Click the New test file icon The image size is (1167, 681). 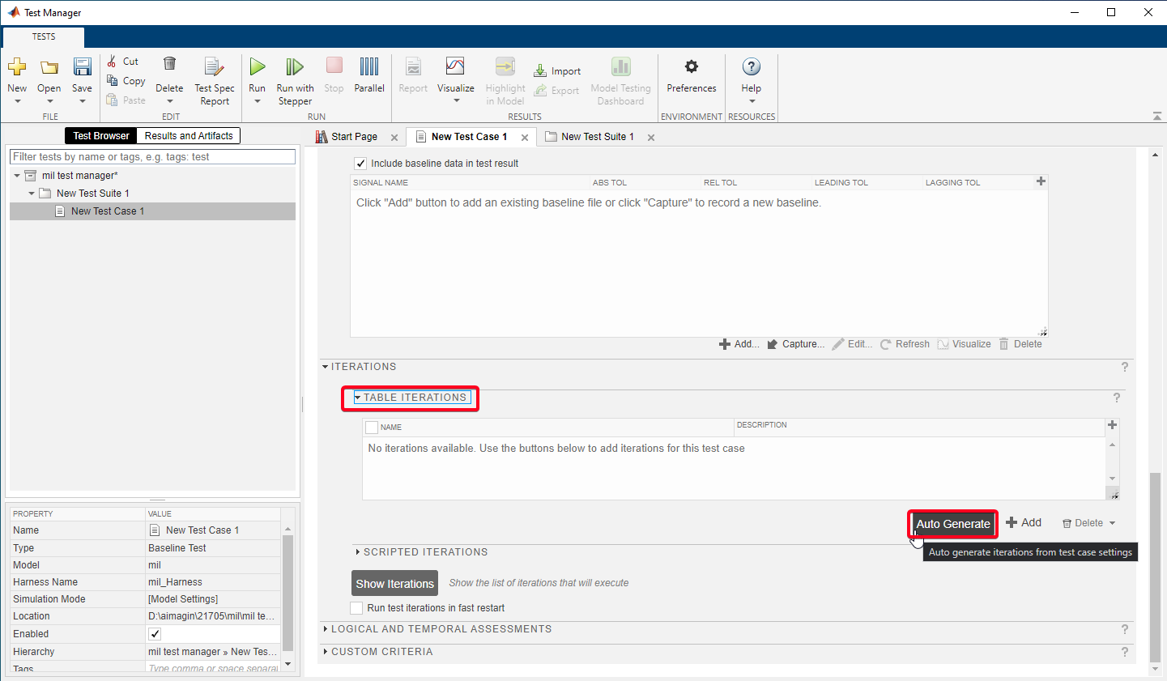click(17, 67)
